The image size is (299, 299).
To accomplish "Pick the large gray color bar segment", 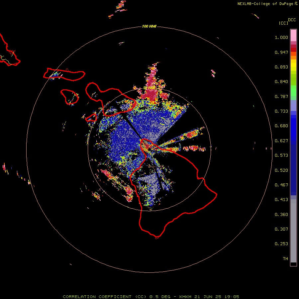I will point(293,231).
